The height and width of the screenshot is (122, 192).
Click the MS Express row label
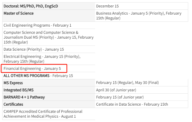coord(13,83)
